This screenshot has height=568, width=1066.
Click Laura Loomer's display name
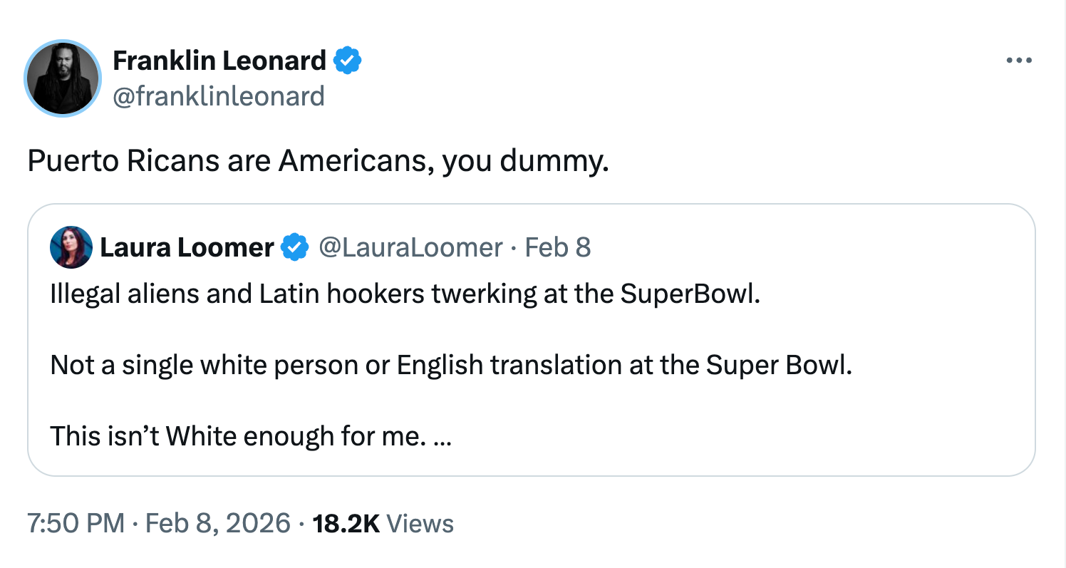(x=187, y=247)
